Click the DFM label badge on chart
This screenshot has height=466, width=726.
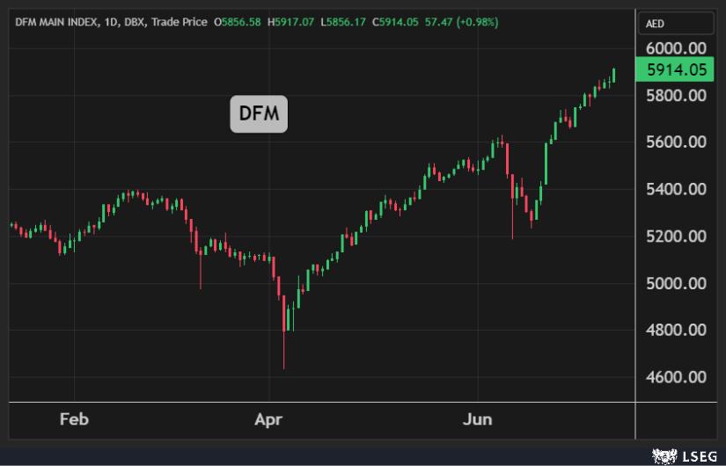coord(259,113)
